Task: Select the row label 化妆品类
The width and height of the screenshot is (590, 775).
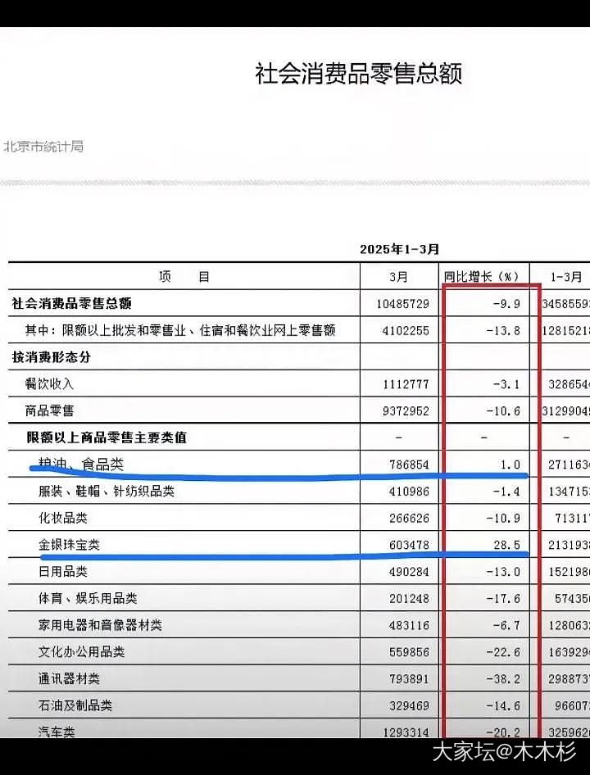Action: click(63, 518)
